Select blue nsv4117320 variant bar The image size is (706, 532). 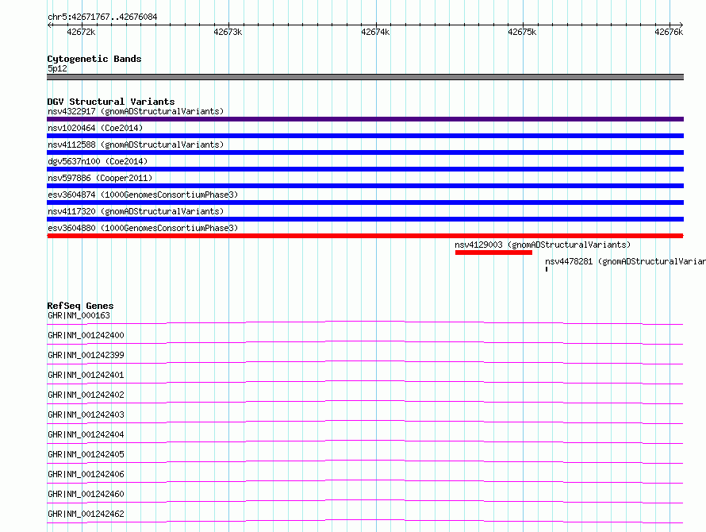365,219
